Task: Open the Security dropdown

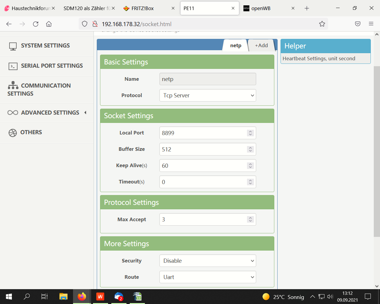Action: tap(208, 261)
